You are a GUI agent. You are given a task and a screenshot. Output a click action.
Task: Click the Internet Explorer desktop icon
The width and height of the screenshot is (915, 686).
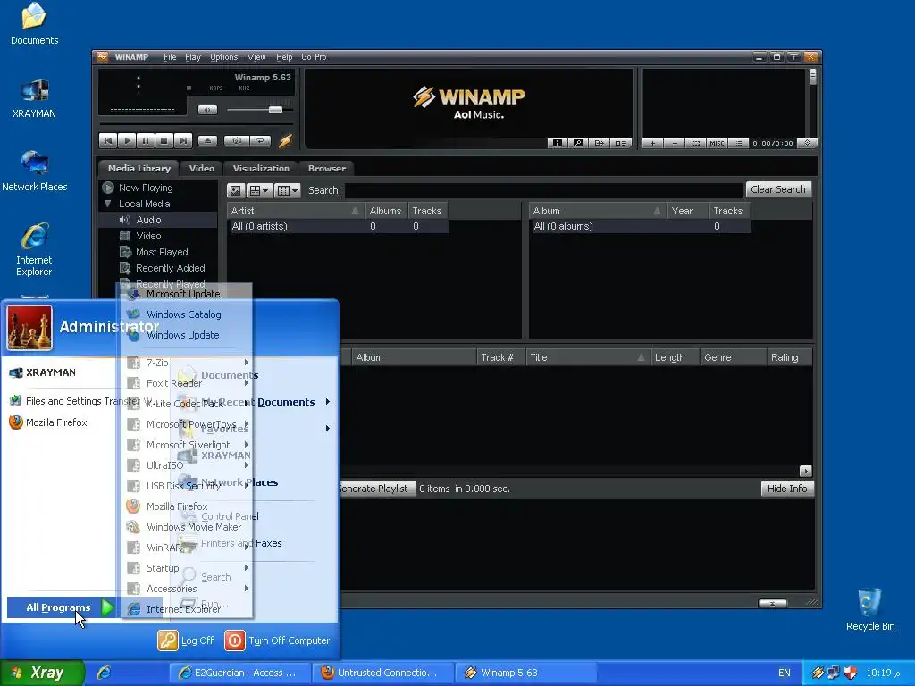[x=34, y=250]
